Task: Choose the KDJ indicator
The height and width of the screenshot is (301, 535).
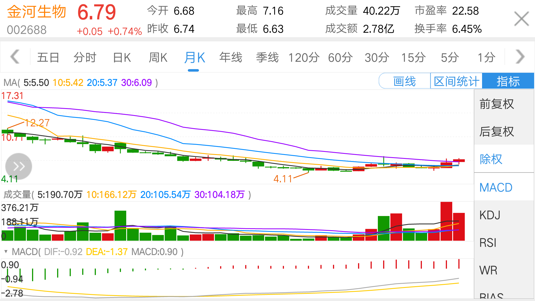Action: (x=504, y=215)
